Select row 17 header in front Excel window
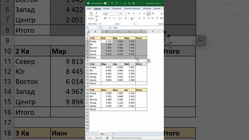The image size is (249, 140). 87,87
